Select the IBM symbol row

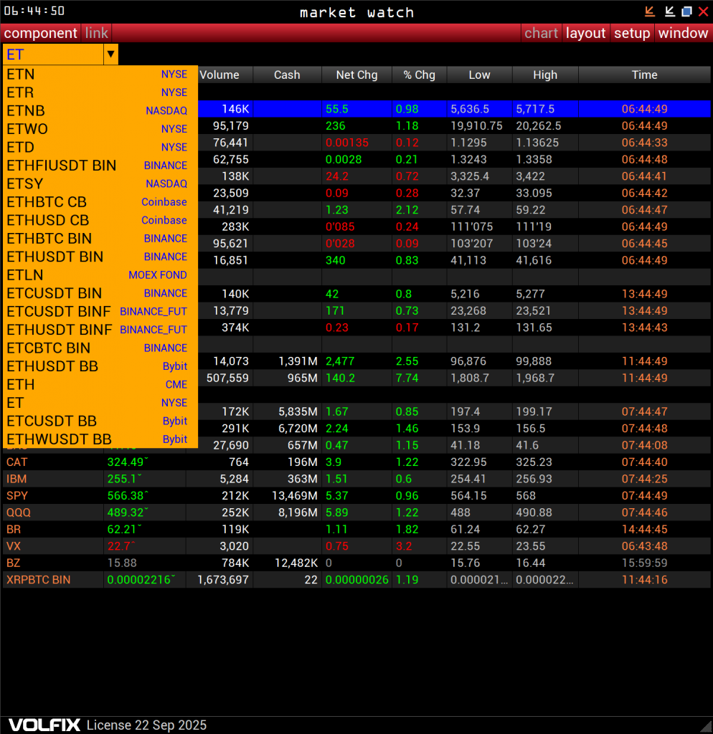(x=356, y=479)
